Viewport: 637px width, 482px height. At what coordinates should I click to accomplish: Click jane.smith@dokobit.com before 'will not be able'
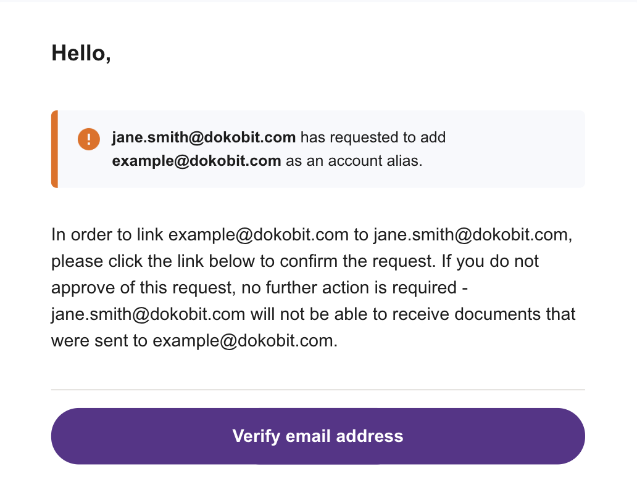[x=148, y=314]
